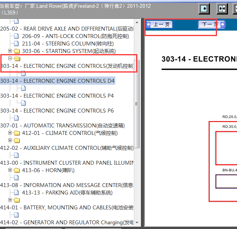Click document icon above Electronic Engine Controls D4

click(24, 73)
